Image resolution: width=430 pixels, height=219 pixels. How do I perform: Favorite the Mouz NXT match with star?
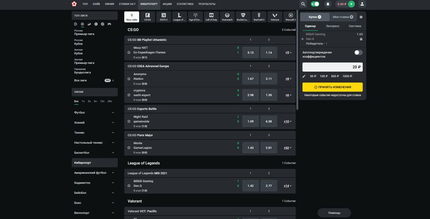[129, 52]
